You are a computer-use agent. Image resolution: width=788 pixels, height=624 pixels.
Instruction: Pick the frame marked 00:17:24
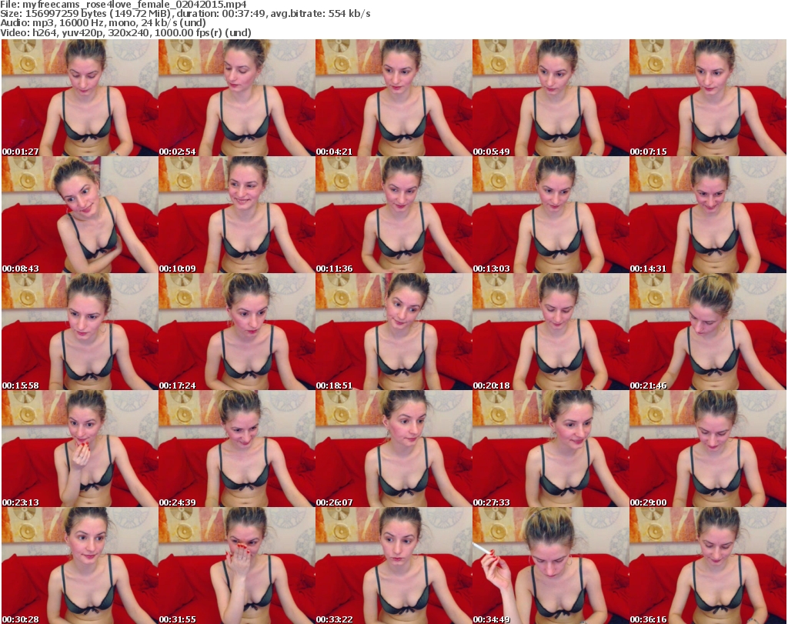coord(237,332)
